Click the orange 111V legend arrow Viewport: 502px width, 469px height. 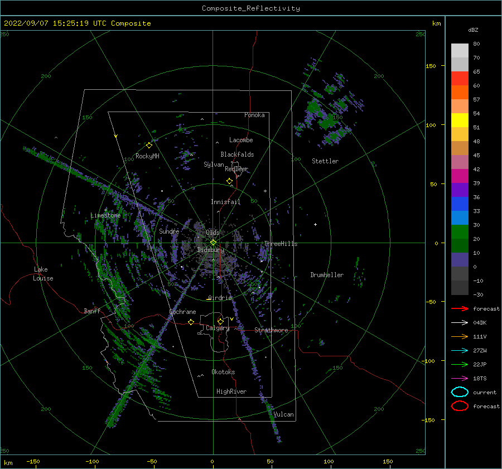pyautogui.click(x=460, y=336)
